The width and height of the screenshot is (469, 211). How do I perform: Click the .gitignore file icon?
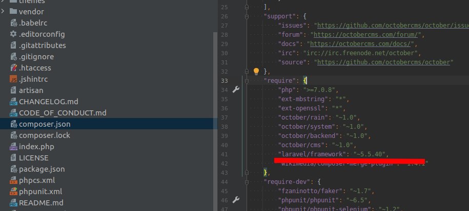(13, 57)
